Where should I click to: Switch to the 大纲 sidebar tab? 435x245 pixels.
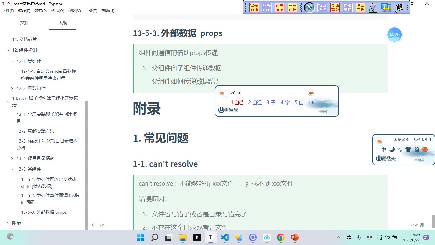(x=63, y=23)
